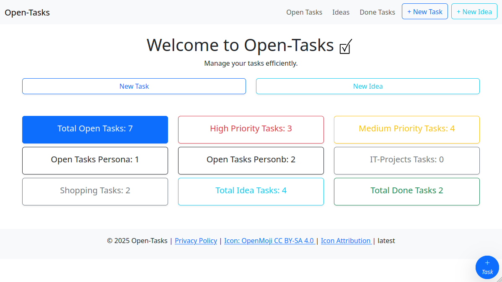Image resolution: width=502 pixels, height=282 pixels.
Task: Open the Open Tasks Persona: 1 card
Action: (x=95, y=160)
